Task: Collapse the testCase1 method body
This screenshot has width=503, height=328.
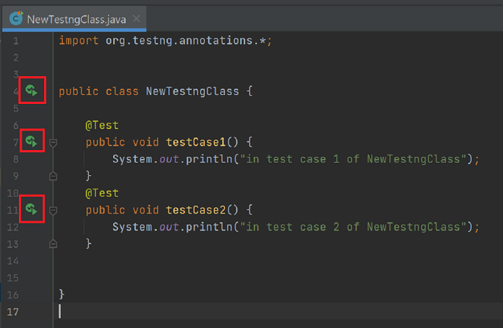Action: [53, 142]
